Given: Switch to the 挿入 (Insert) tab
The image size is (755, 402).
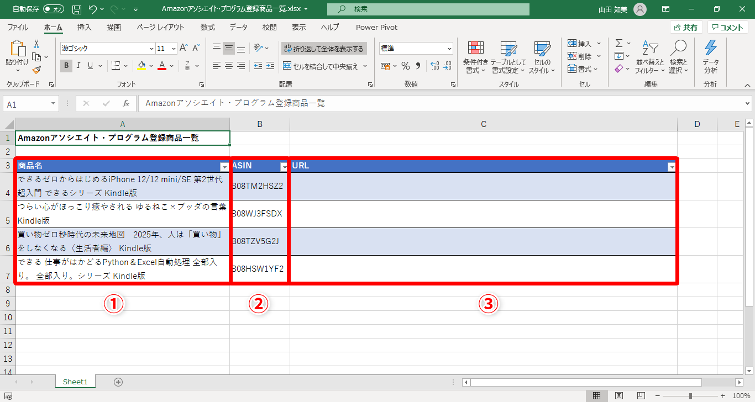Looking at the screenshot, I should [84, 27].
